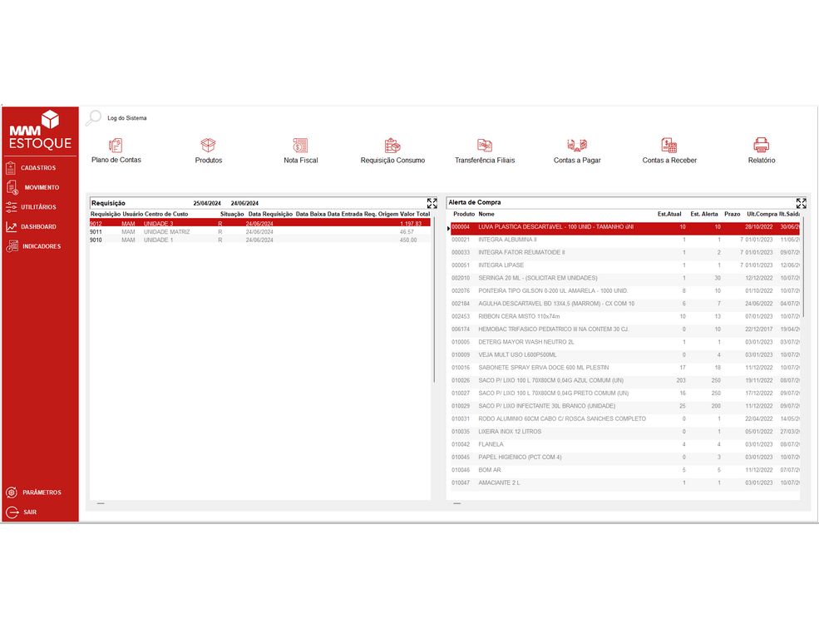Open the Indicadores sidebar item
The image size is (819, 629).
41,246
